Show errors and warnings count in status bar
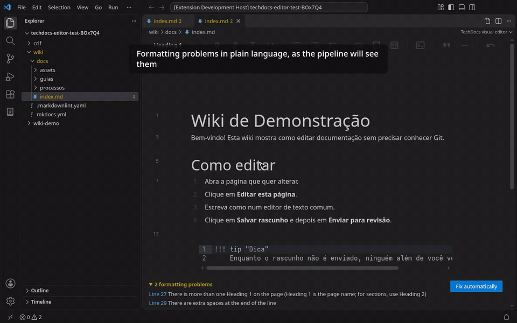Viewport: 517px width, 323px height. (31, 317)
